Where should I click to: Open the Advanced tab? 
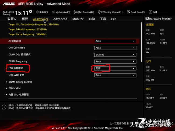60,19
